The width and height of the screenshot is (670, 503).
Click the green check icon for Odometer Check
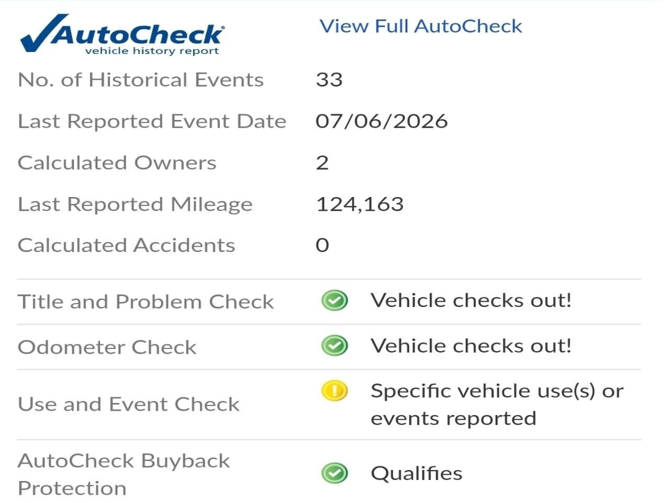point(334,346)
